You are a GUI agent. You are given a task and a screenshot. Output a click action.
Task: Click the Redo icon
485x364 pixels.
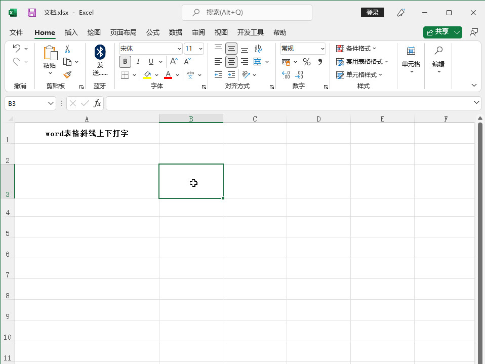click(x=17, y=62)
